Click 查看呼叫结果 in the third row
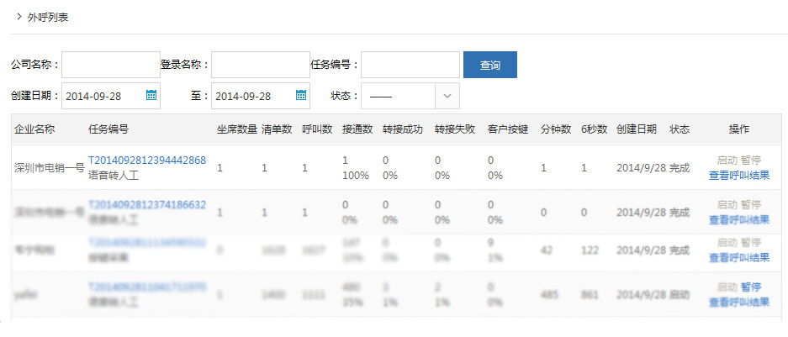 [x=738, y=257]
